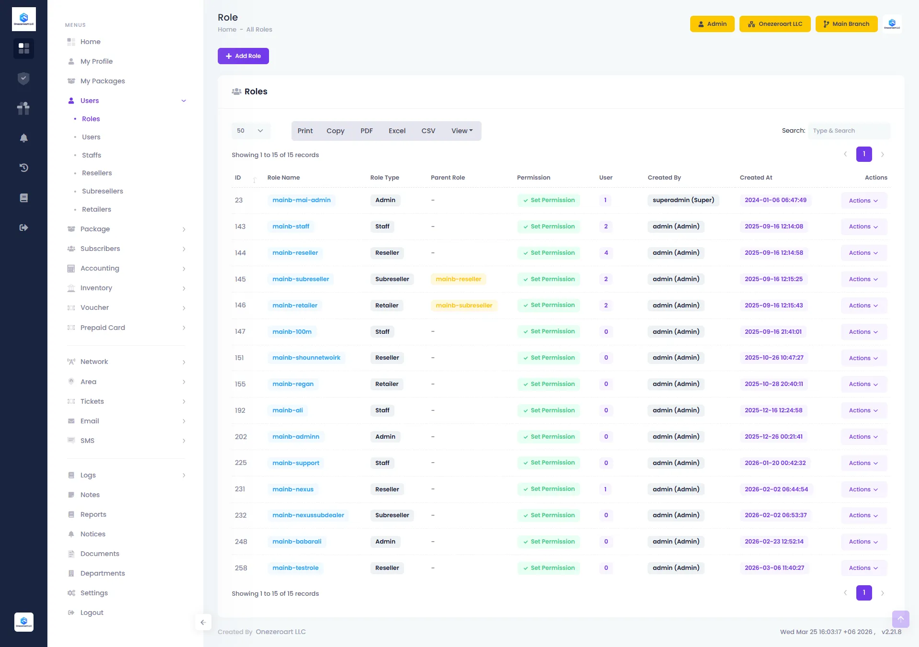This screenshot has width=919, height=647.
Task: Click the company logo at top right corner
Action: pyautogui.click(x=892, y=23)
